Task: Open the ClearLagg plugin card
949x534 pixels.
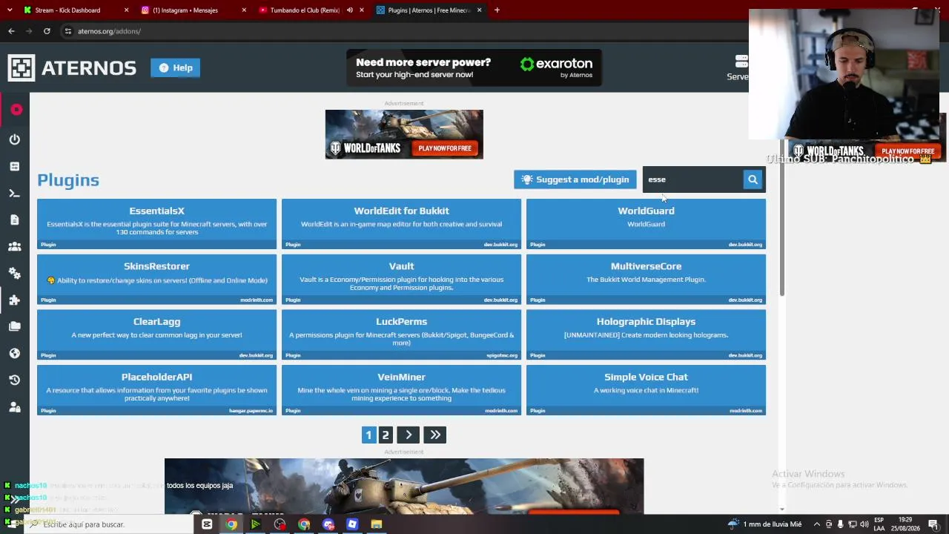Action: pos(156,334)
